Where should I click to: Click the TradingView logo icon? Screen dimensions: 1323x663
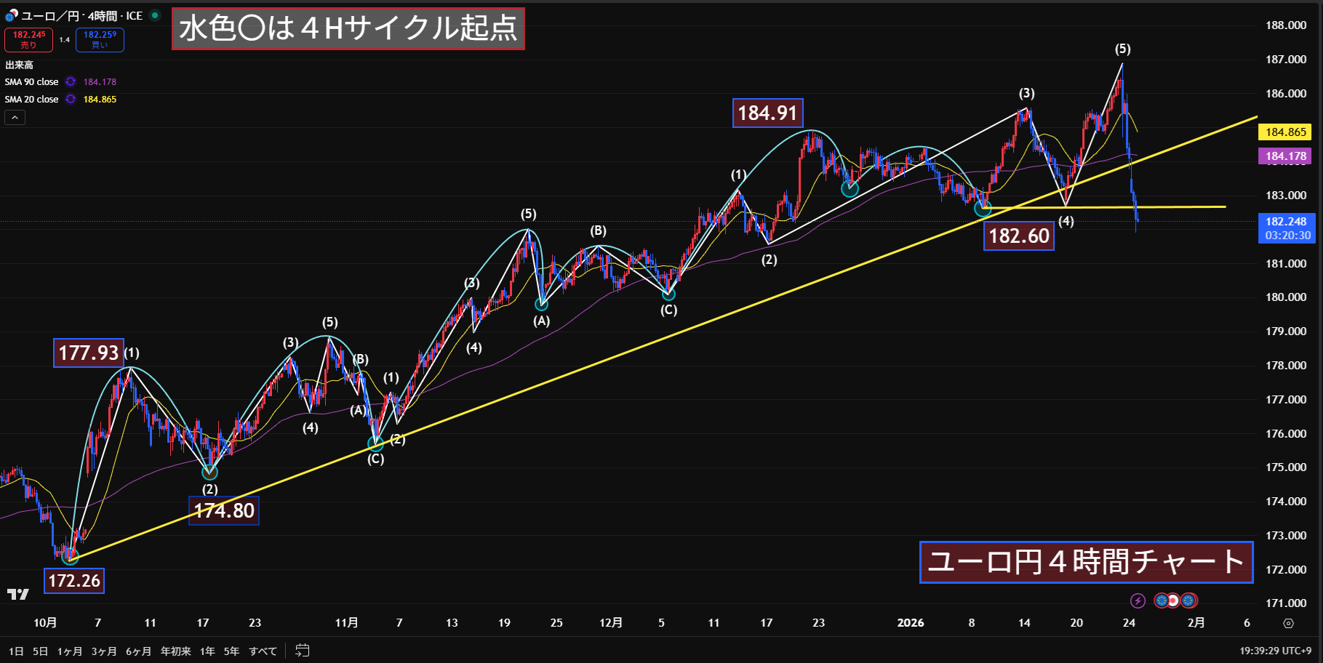17,594
